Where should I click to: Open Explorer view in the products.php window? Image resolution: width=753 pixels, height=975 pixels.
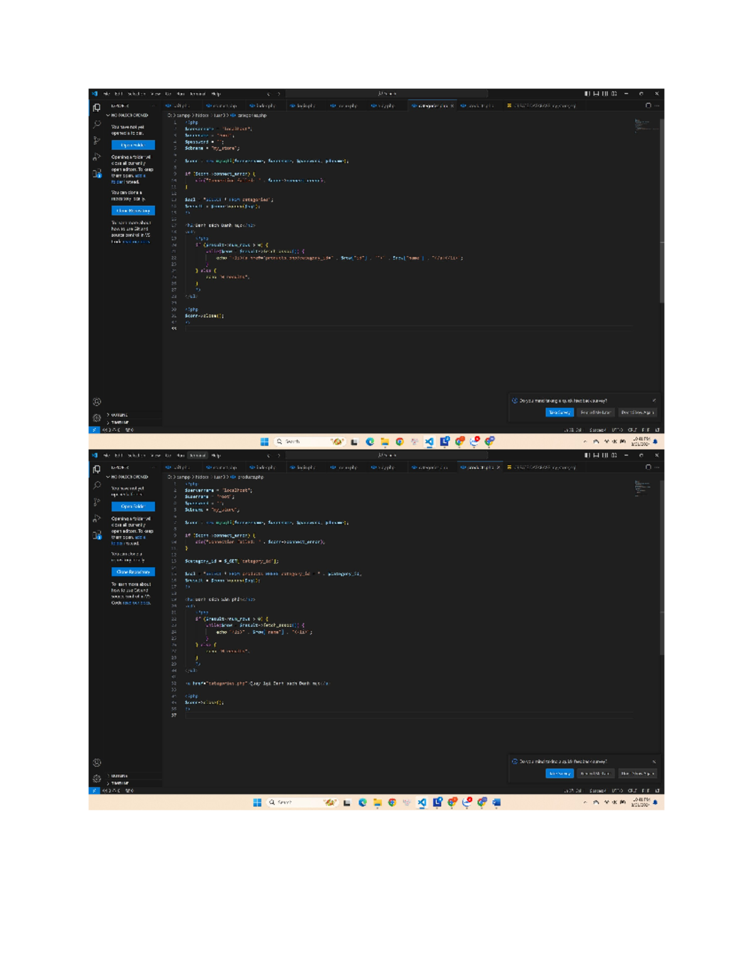[x=97, y=470]
